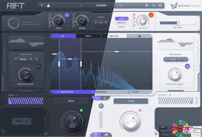
Task: Click the OUTPUT knob
Action: point(143,21)
